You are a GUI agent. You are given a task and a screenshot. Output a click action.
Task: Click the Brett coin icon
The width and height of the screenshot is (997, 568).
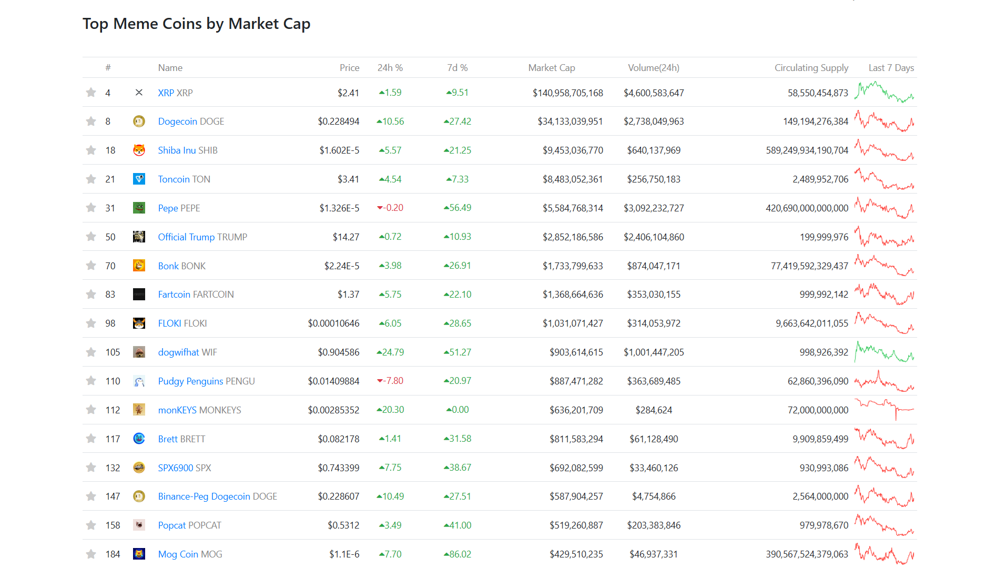139,439
